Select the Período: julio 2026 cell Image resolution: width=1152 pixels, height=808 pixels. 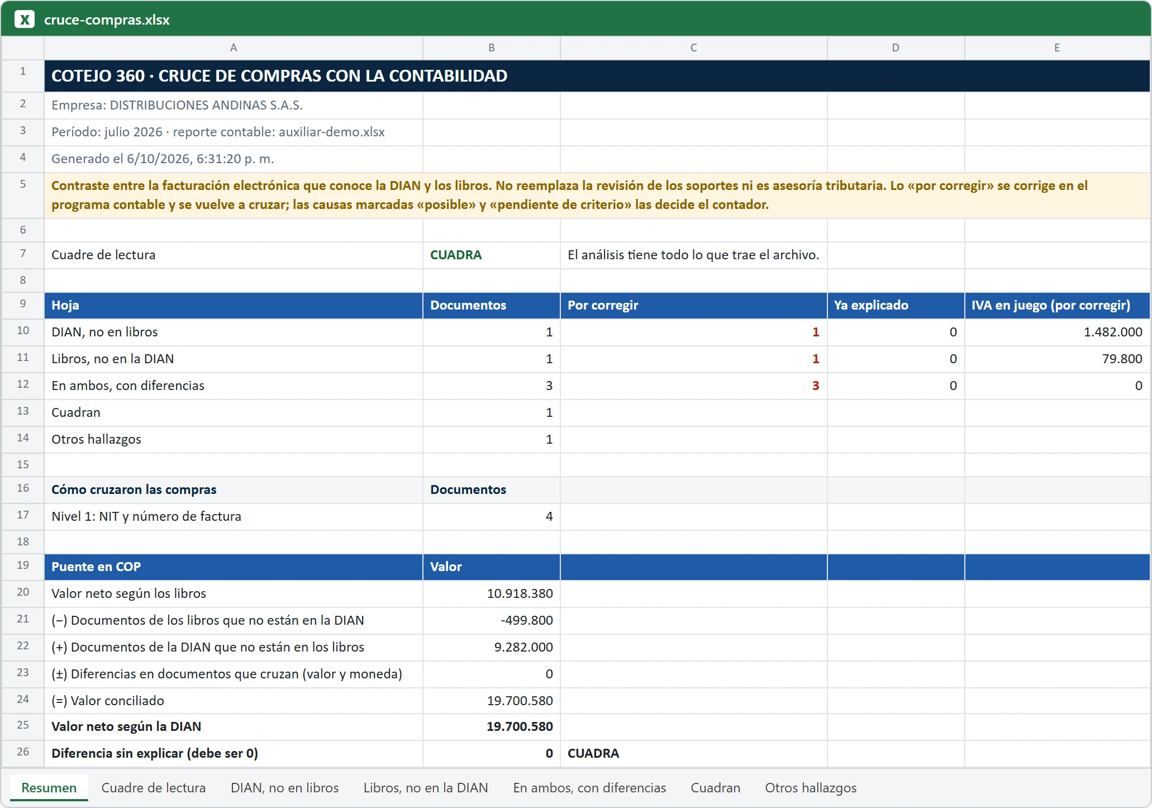[x=234, y=132]
